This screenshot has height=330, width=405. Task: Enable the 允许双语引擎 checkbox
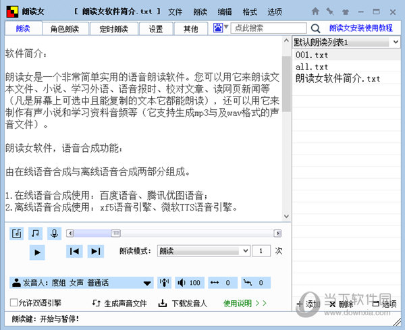click(x=14, y=303)
